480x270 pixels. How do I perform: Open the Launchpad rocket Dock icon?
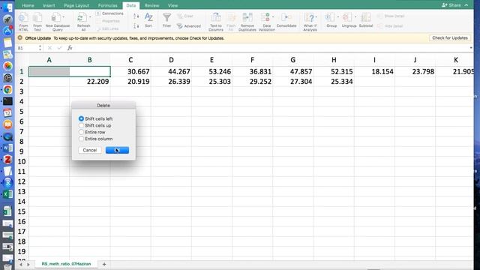pyautogui.click(x=7, y=19)
